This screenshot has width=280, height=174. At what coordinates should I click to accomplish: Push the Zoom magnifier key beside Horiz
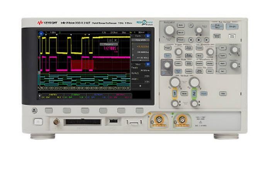pyautogui.click(x=191, y=25)
